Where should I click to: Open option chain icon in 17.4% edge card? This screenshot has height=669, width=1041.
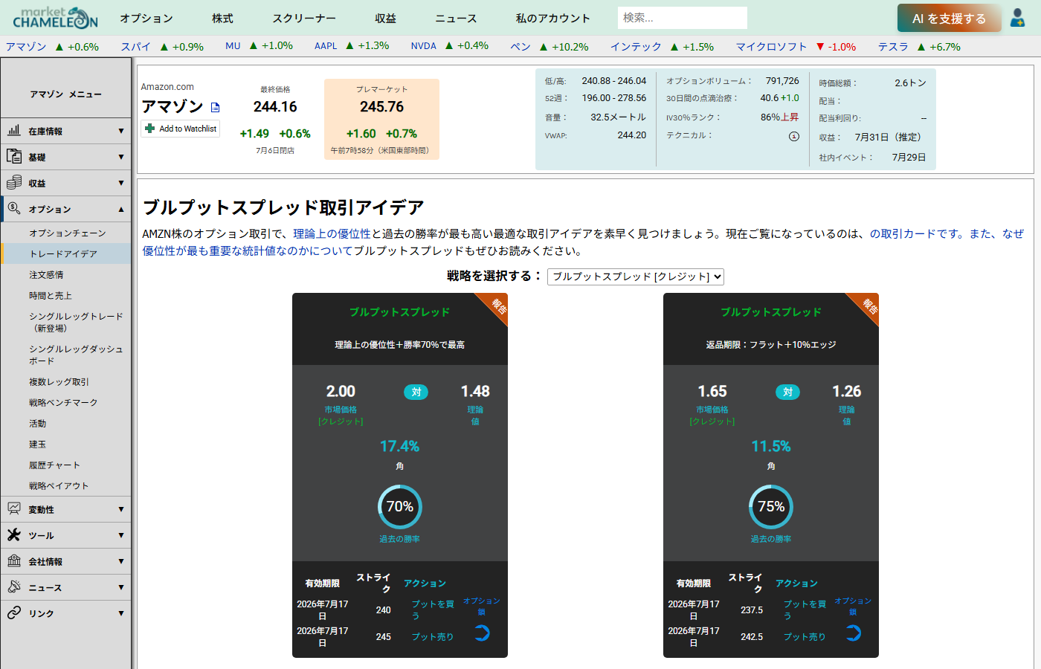coord(482,633)
